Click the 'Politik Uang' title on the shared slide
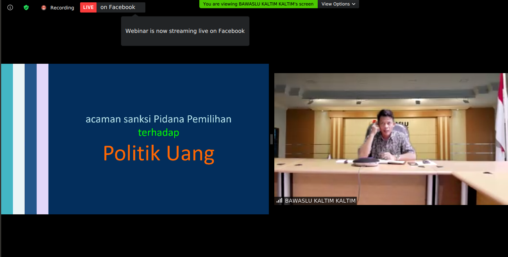 coord(158,153)
